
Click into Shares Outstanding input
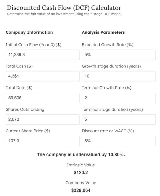tap(42, 119)
